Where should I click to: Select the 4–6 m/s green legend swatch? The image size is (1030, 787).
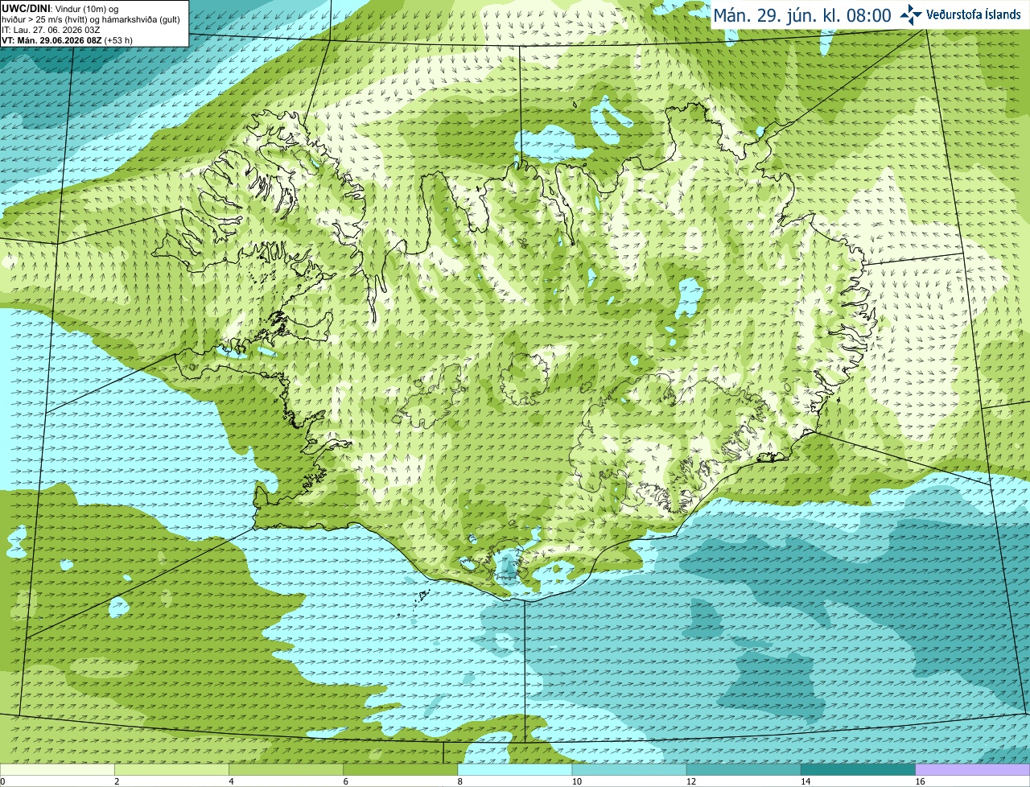tap(286, 769)
